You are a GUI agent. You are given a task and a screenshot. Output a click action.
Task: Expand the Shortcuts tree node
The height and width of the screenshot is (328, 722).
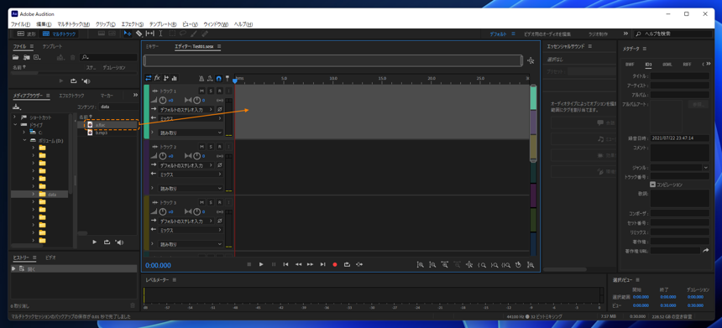[x=15, y=117]
